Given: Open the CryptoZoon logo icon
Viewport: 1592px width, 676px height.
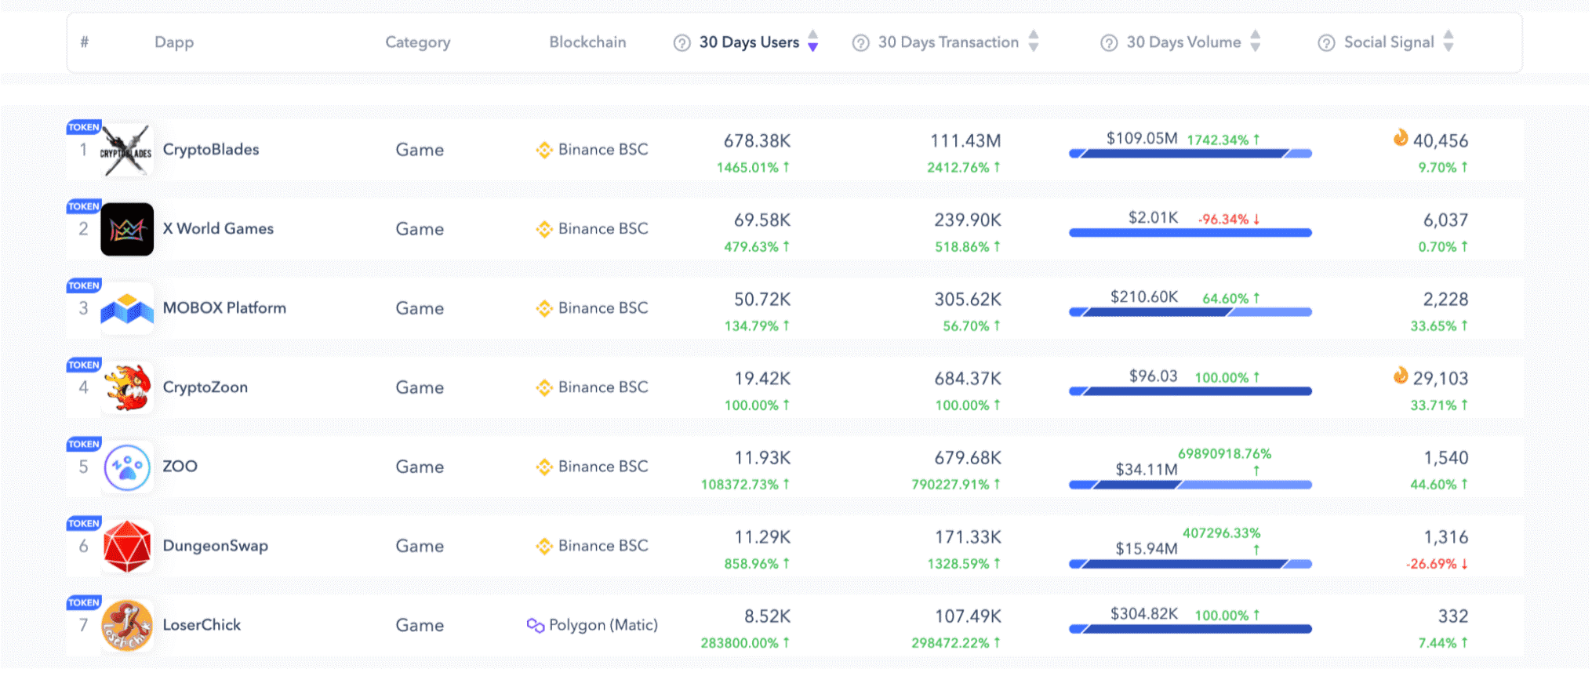Looking at the screenshot, I should tap(127, 387).
